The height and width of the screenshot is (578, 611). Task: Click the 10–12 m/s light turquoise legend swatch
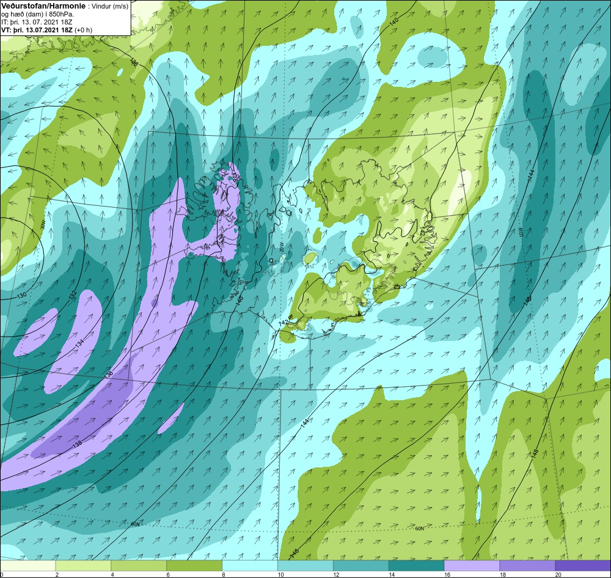point(305,566)
